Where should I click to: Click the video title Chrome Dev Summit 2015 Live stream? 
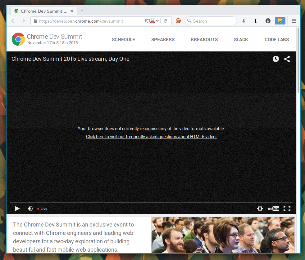(x=71, y=59)
